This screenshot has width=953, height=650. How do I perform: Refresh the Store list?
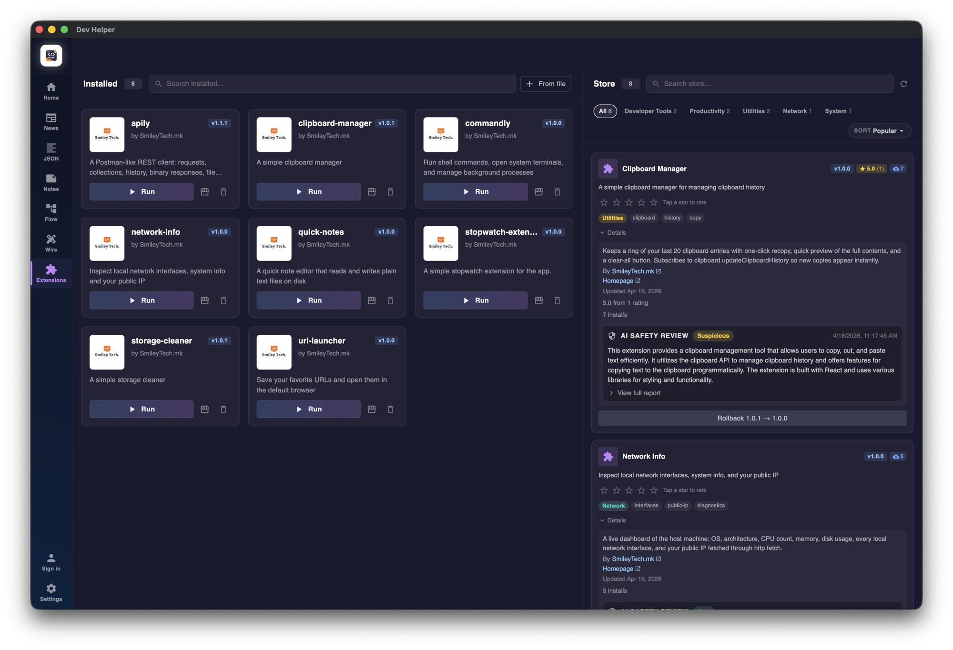[x=904, y=84]
